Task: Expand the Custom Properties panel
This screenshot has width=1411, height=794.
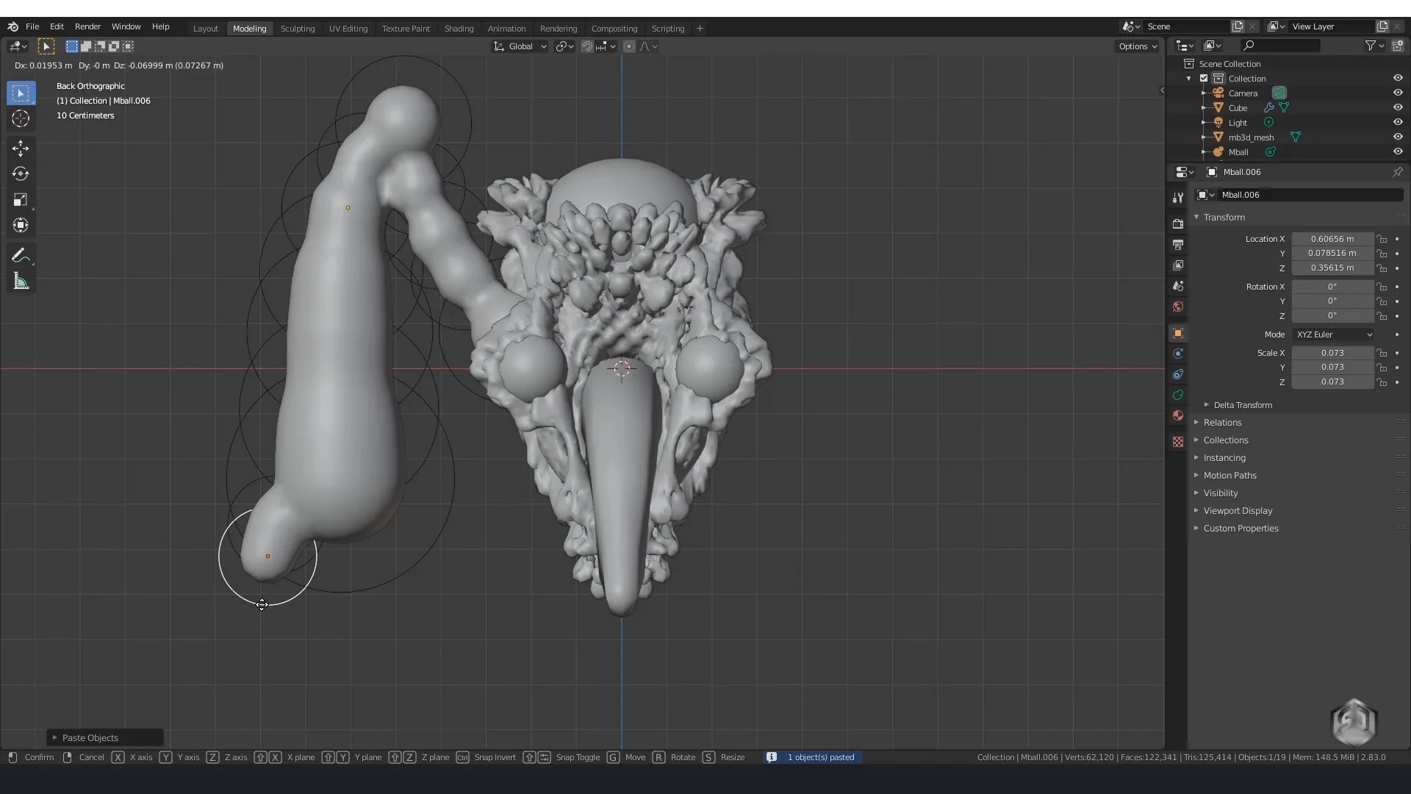Action: click(x=1196, y=529)
